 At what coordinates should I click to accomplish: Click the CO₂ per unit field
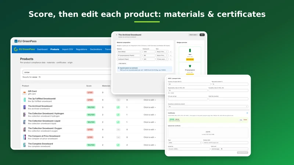click(188, 99)
